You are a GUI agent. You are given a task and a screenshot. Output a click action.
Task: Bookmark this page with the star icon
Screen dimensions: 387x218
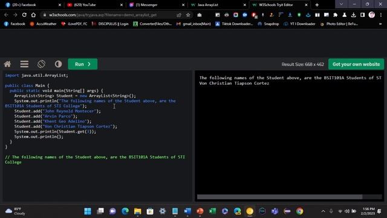click(188, 15)
